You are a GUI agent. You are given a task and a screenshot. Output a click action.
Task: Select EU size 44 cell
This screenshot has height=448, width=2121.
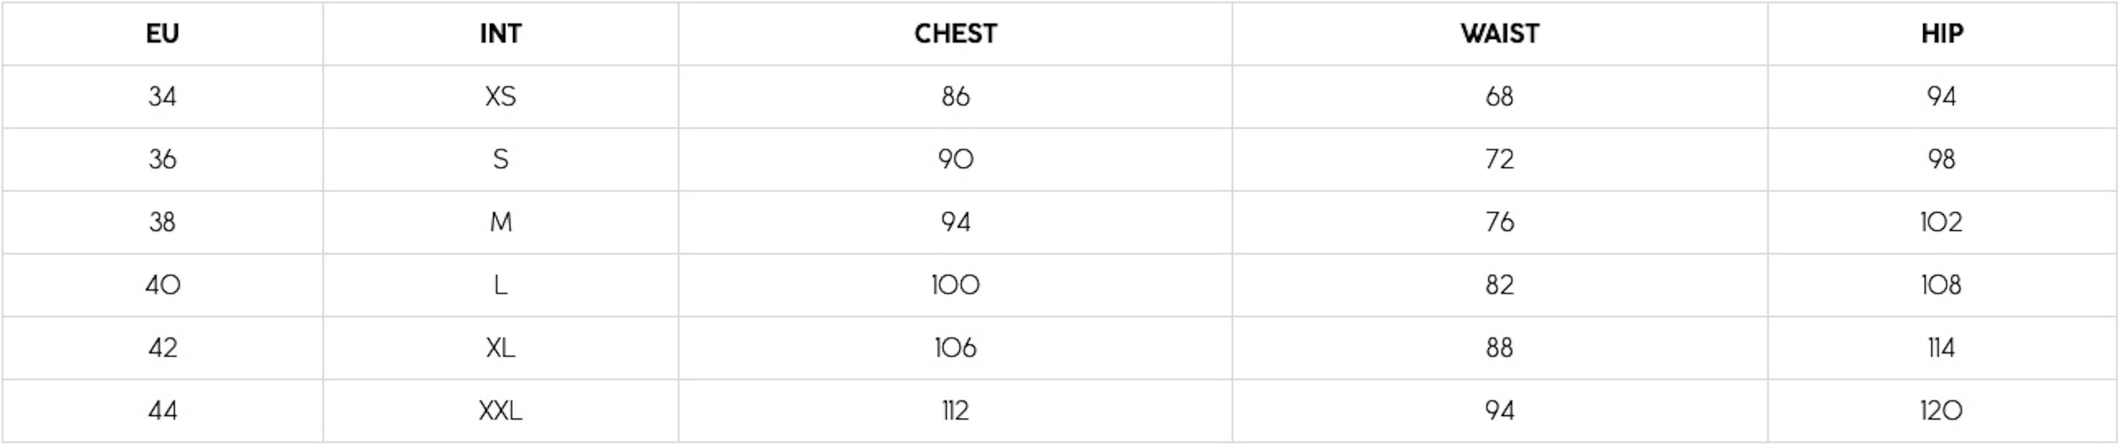click(x=162, y=410)
